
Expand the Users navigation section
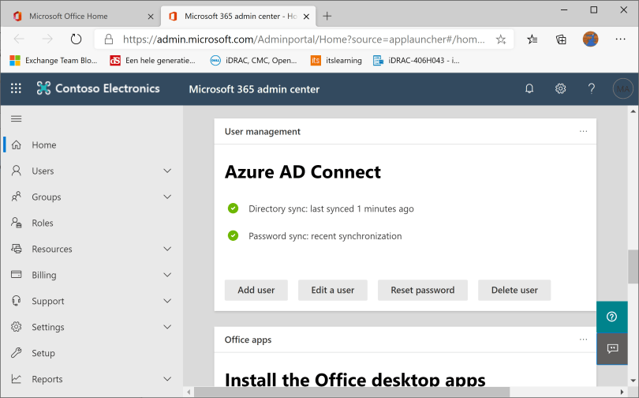pyautogui.click(x=166, y=171)
